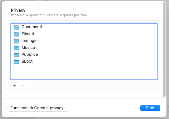Click the Pubblica folder icon
The image size is (169, 119).
tap(17, 55)
